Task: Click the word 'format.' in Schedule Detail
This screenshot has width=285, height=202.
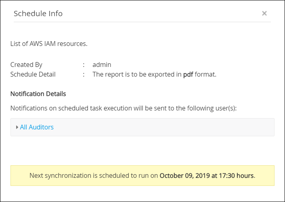Action: 206,74
